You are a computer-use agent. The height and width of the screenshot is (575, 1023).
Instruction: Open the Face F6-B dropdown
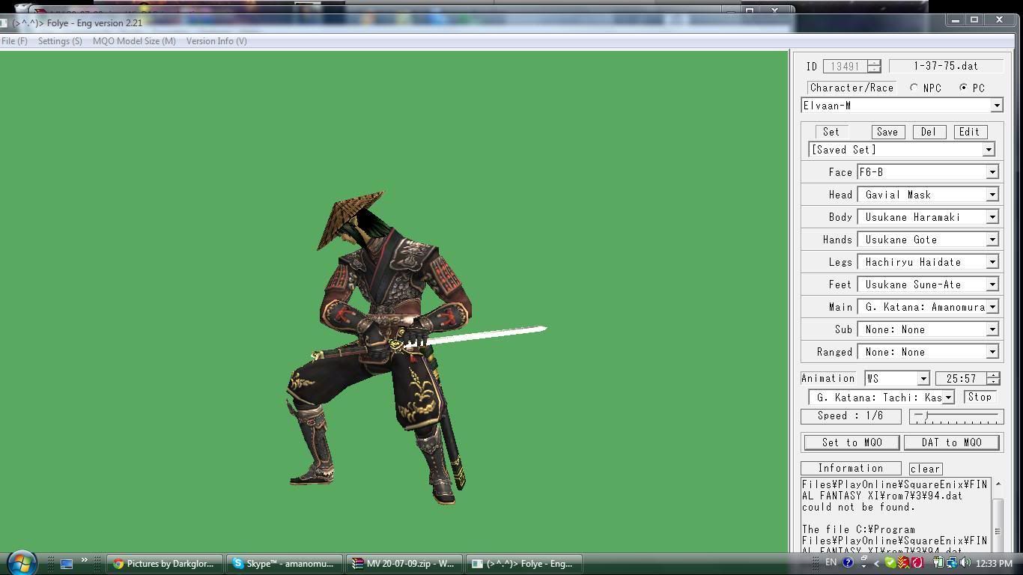click(992, 172)
